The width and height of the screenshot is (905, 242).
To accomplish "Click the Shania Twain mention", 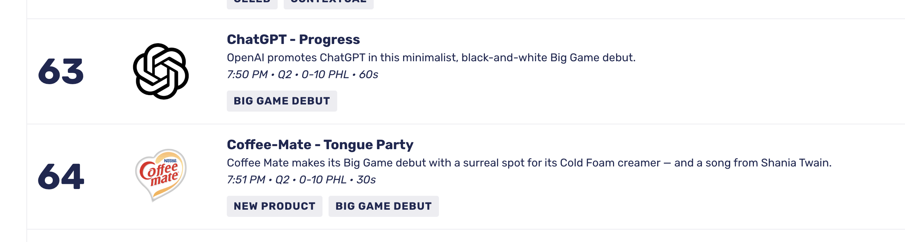I will [x=796, y=163].
